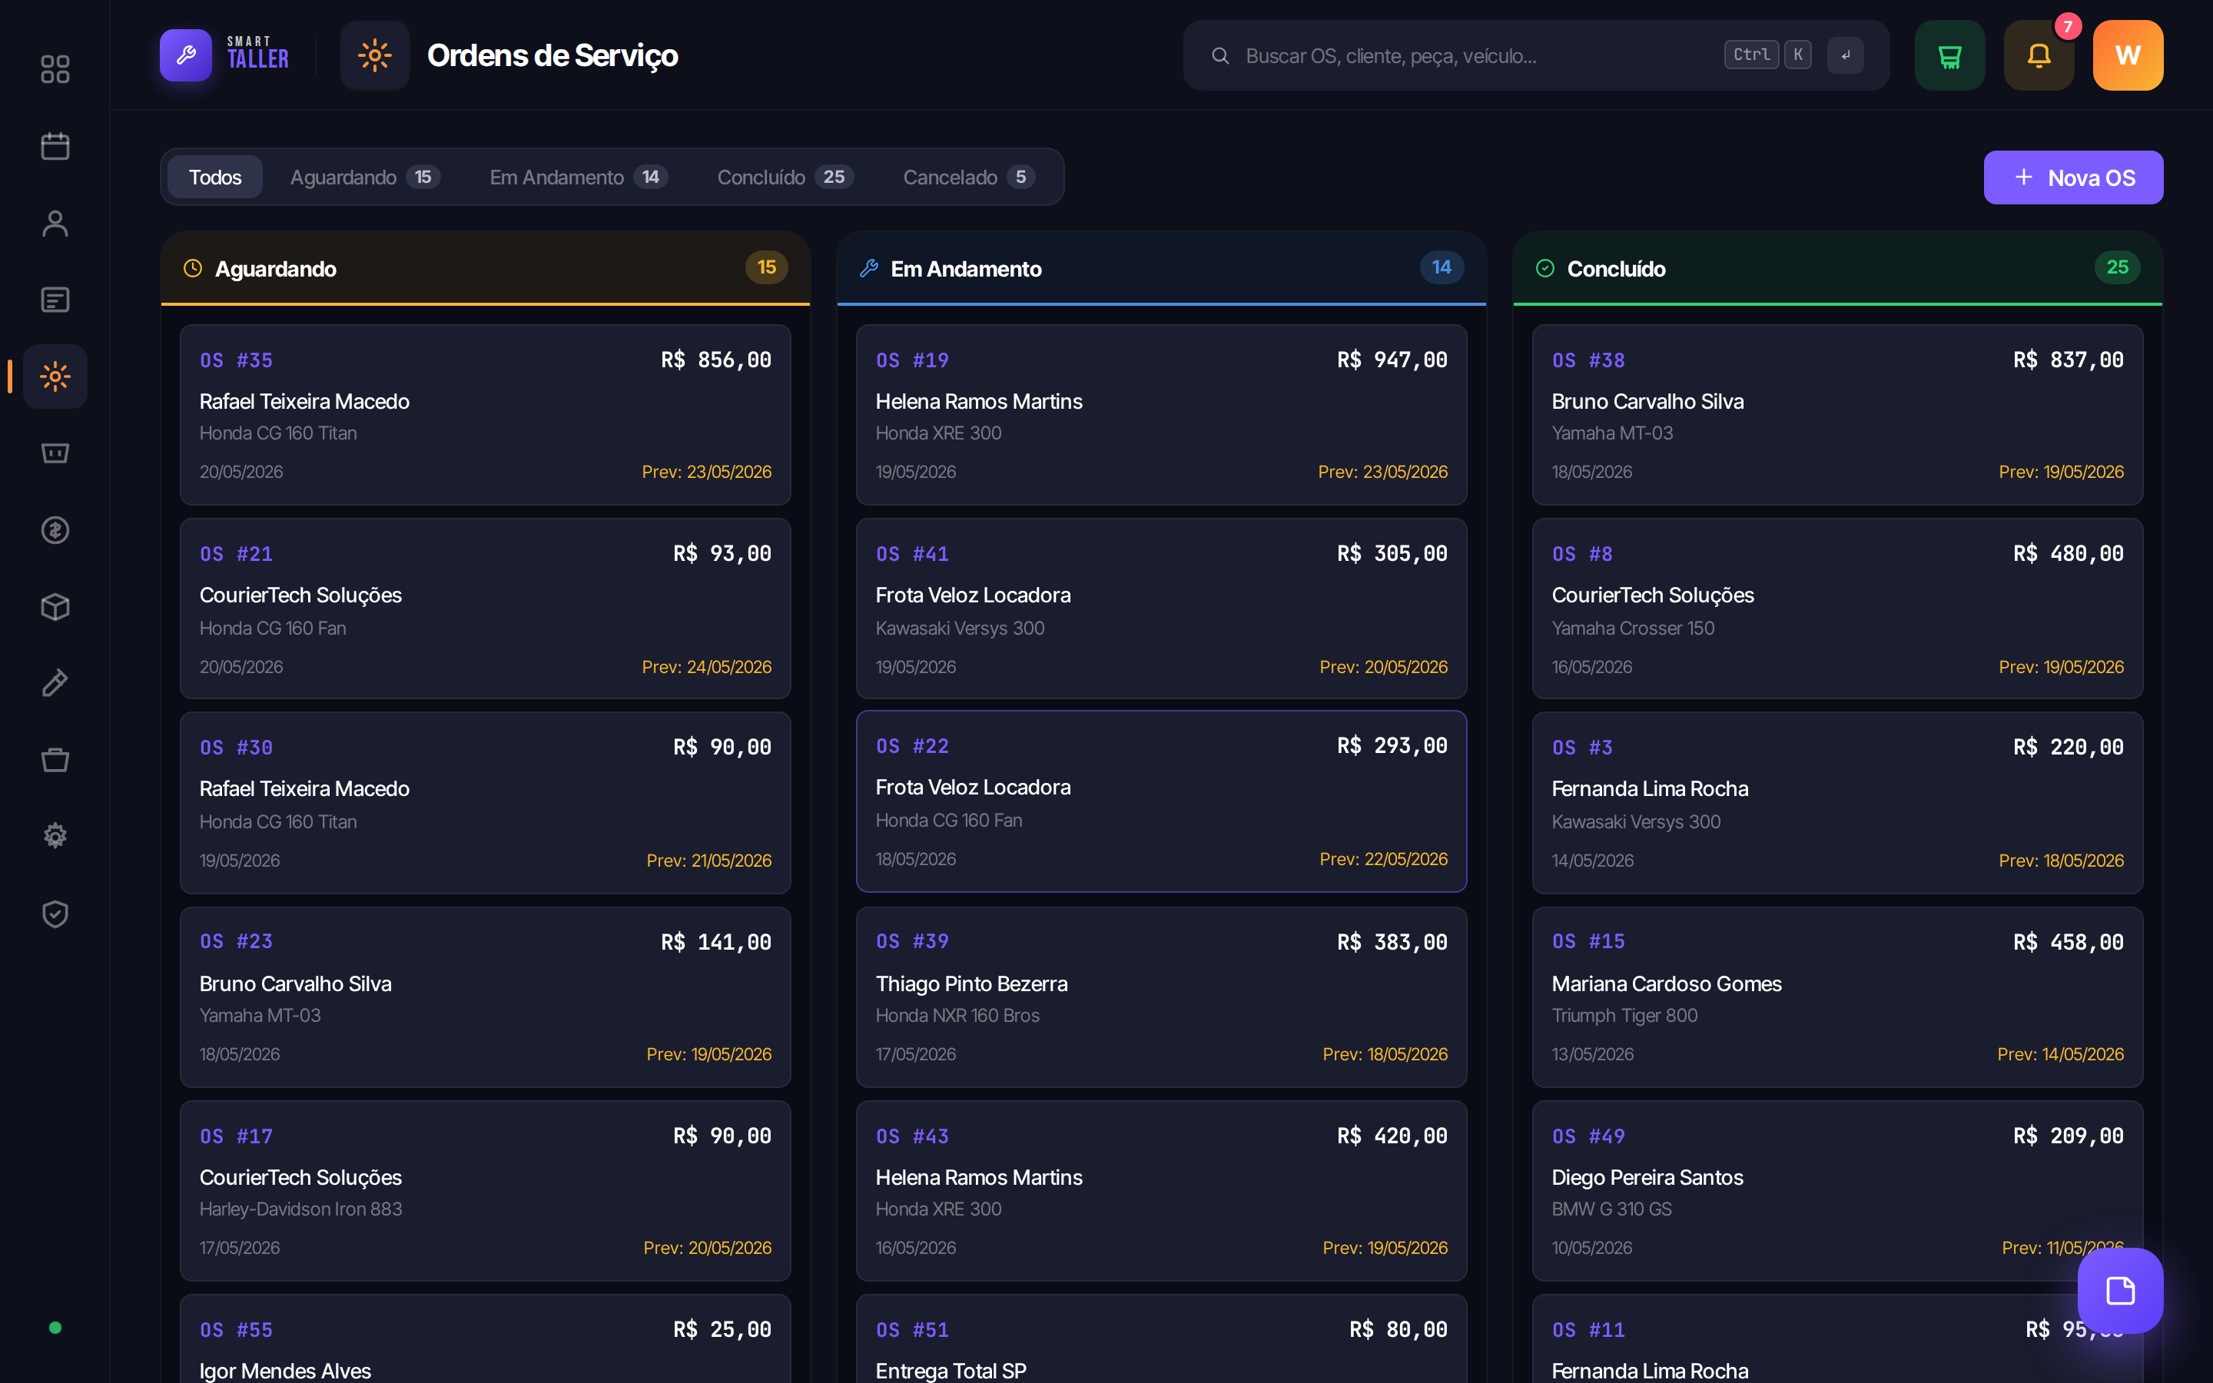Click the green online status dot in sidebar

click(x=55, y=1327)
